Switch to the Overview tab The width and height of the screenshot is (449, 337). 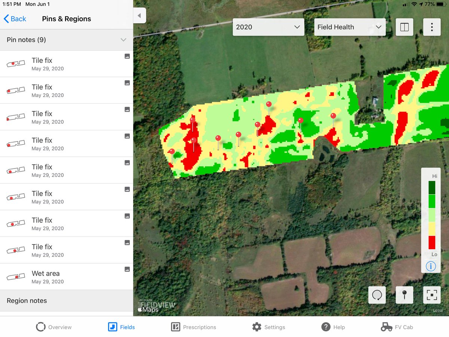(x=54, y=327)
